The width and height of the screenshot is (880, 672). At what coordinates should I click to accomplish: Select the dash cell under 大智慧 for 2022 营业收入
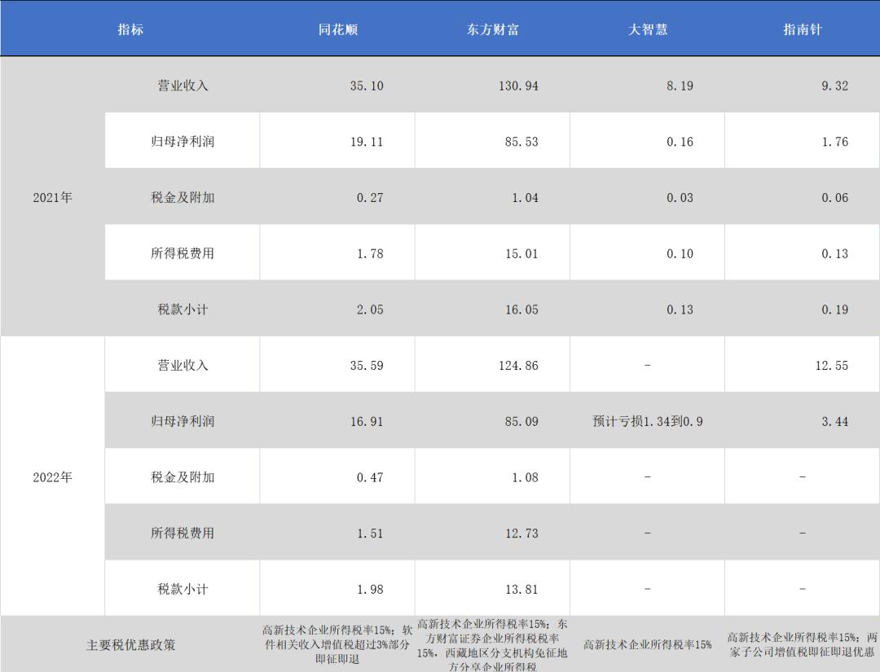pyautogui.click(x=649, y=364)
